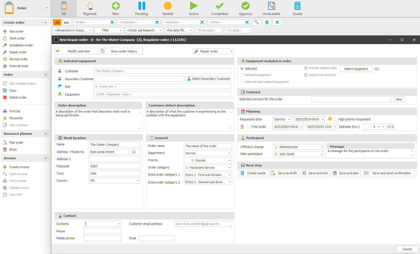The width and height of the screenshot is (420, 254).
Task: Enable High priority requested checkbox
Action: point(336,119)
